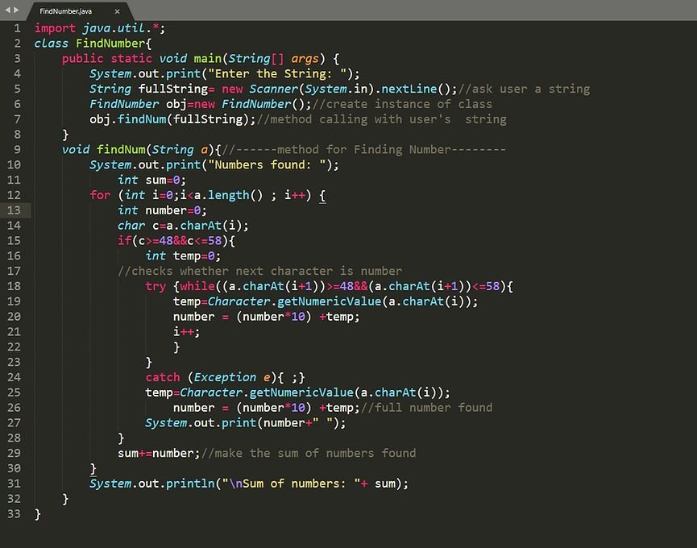Image resolution: width=697 pixels, height=548 pixels.
Task: Click gutter line number 1
Action: (18, 28)
